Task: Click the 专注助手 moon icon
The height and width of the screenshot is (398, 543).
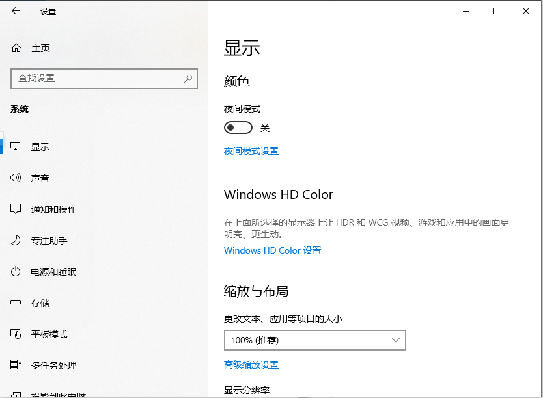Action: point(16,241)
